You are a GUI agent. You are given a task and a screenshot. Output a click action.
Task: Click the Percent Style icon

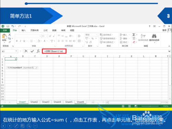click(x=93, y=39)
